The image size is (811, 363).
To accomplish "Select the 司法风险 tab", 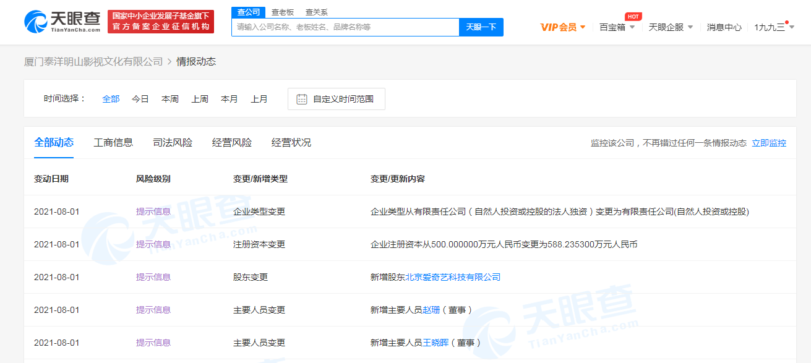I will click(173, 142).
